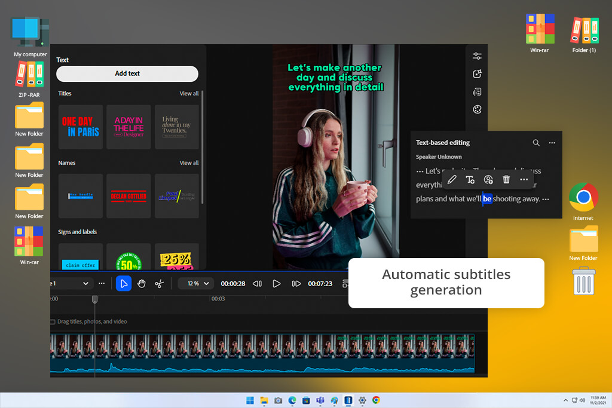Choose the ONE DAY IN PARIS title preset

81,127
